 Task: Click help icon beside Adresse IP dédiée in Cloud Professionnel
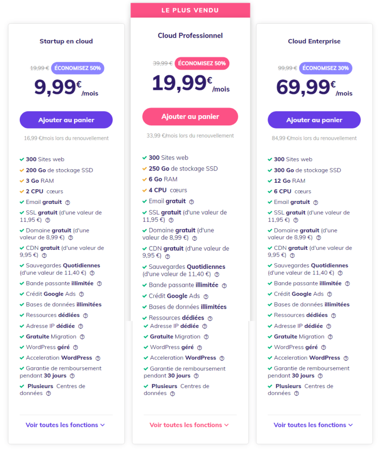(204, 326)
